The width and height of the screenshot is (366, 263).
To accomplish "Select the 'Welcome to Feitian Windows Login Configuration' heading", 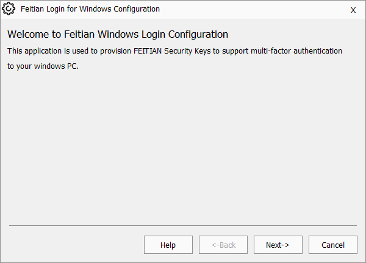I will pos(118,34).
